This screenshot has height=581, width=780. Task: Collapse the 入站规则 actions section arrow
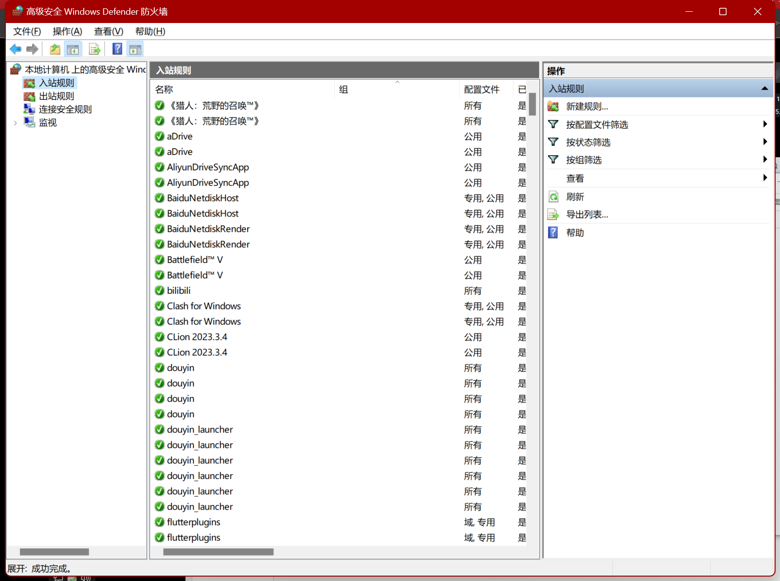[x=764, y=88]
